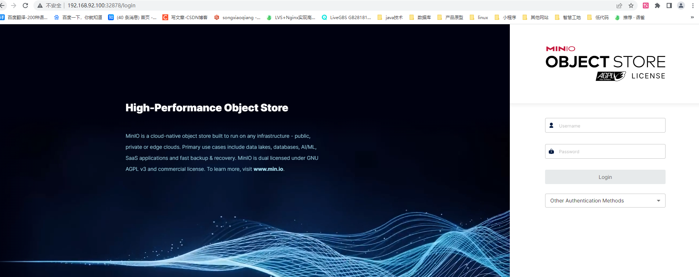The width and height of the screenshot is (699, 277).
Task: Reload the page with the refresh icon
Action: (x=25, y=6)
